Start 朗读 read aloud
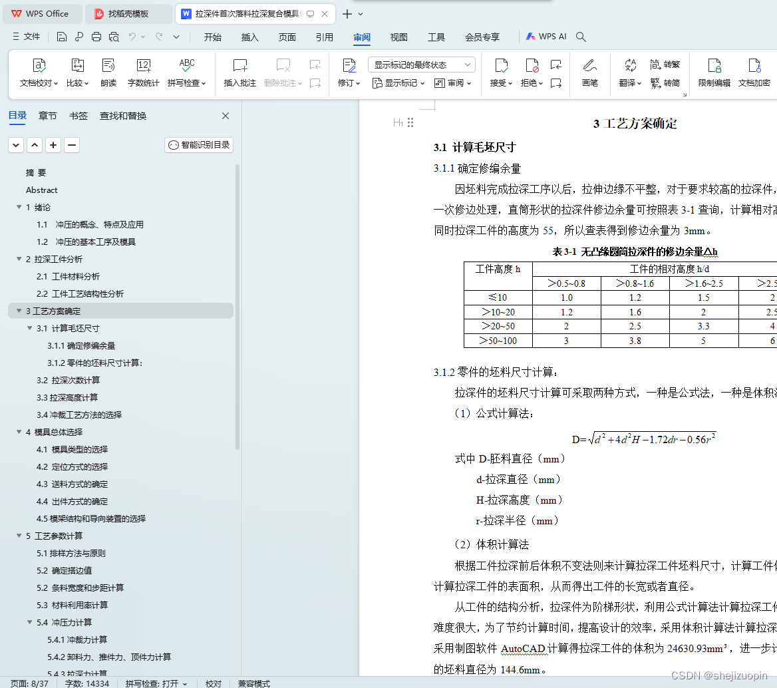The height and width of the screenshot is (688, 777). click(x=108, y=73)
